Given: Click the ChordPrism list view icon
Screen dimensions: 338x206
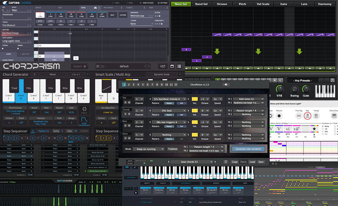Looking at the screenshot, I should (179, 66).
